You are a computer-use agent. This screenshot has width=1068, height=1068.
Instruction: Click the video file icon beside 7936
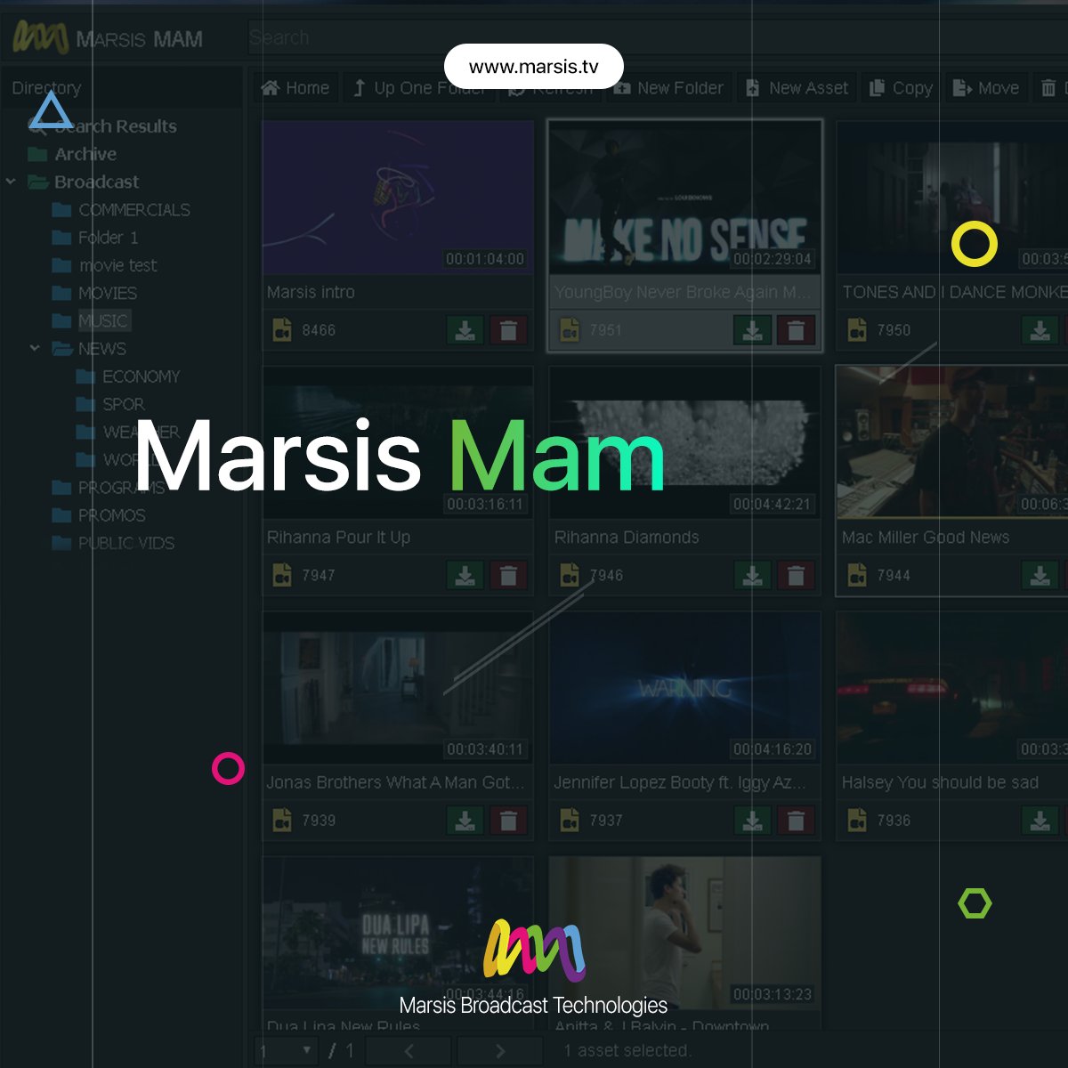856,820
